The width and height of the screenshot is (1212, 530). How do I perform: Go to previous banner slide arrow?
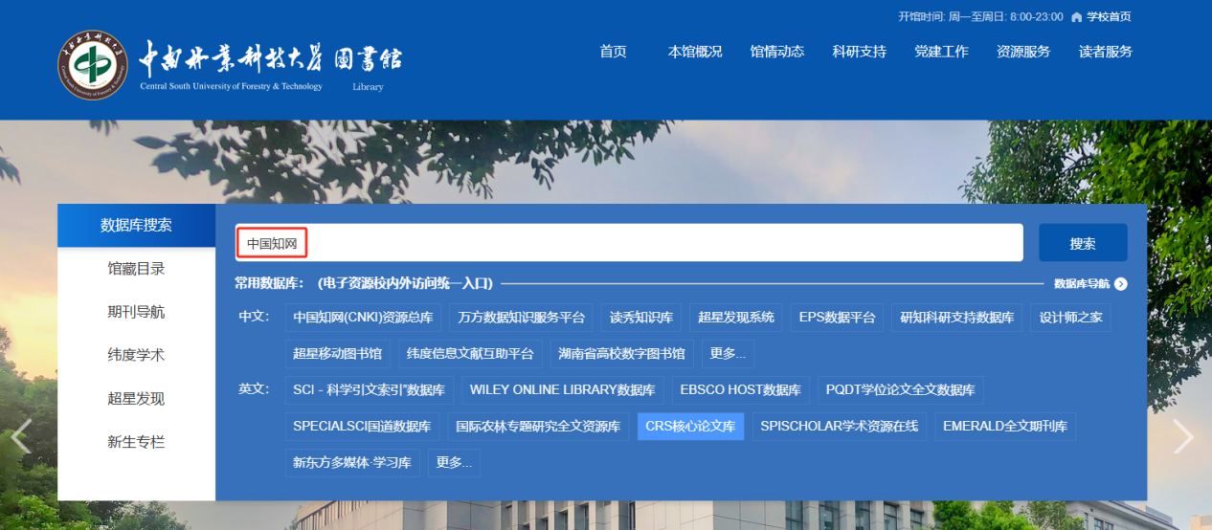coord(21,436)
